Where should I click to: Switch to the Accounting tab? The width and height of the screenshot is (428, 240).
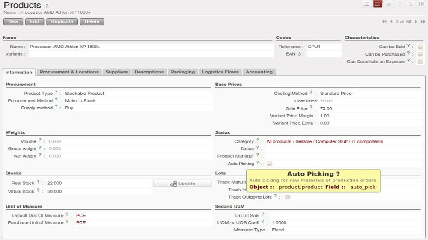click(x=259, y=72)
